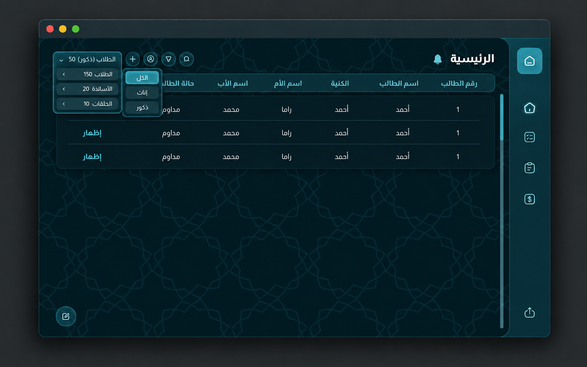Click إظهار link in the second row
587x367 pixels.
[x=92, y=133]
